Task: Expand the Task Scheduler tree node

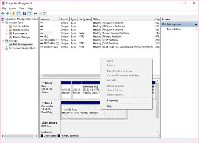Action: click(7, 27)
